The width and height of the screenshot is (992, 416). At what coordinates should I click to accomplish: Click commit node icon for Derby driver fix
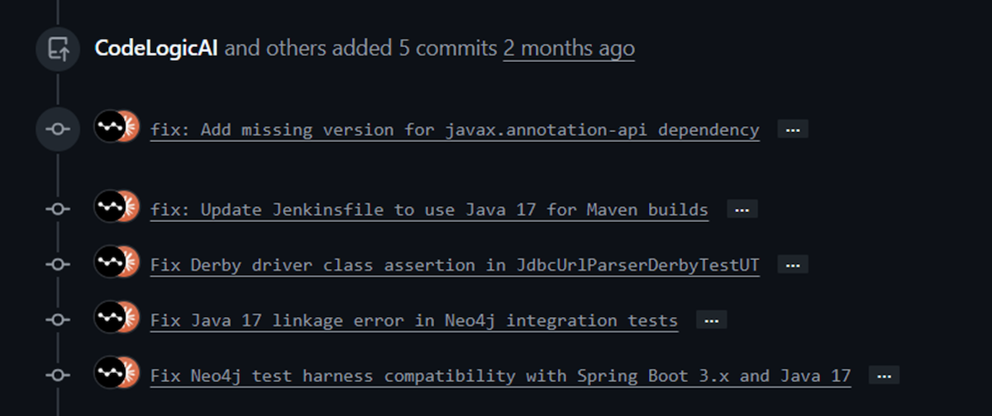coord(58,265)
